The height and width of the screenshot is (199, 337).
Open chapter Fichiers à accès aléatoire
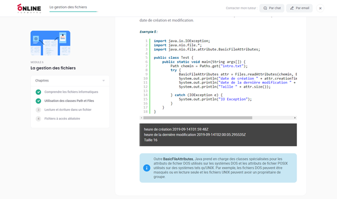62,119
